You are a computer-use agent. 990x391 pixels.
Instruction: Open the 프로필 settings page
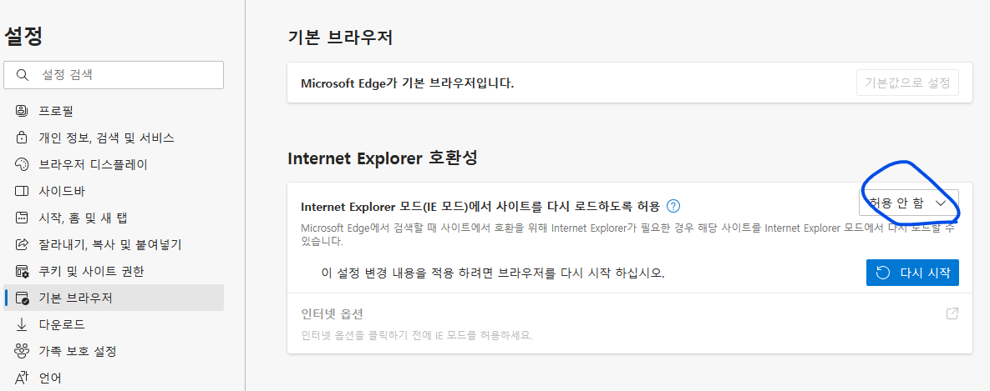point(114,112)
